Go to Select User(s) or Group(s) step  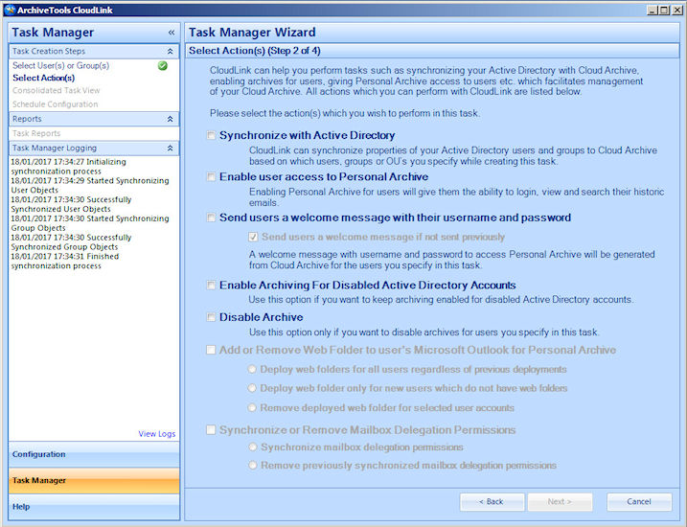tap(61, 66)
